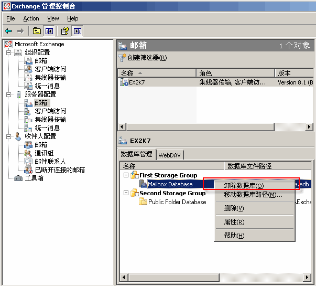Choose 帮助(H) from context menu
The width and height of the screenshot is (316, 286).
[x=254, y=235]
